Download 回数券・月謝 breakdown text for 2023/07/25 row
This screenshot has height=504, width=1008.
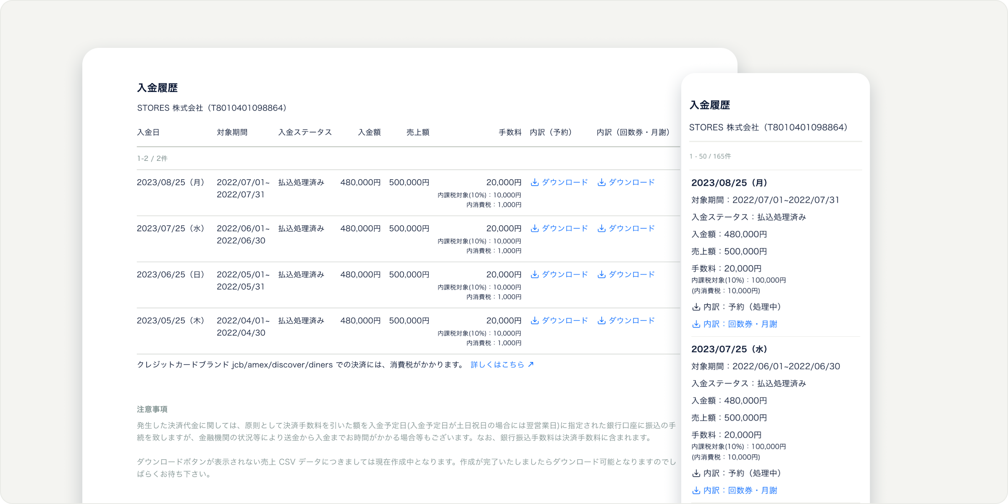coord(632,228)
